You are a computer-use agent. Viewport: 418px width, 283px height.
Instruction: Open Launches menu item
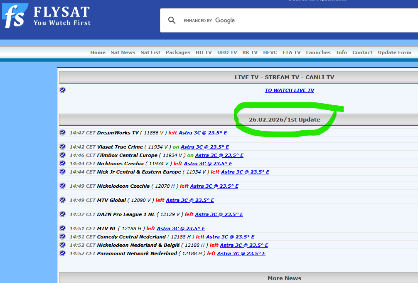coord(318,52)
